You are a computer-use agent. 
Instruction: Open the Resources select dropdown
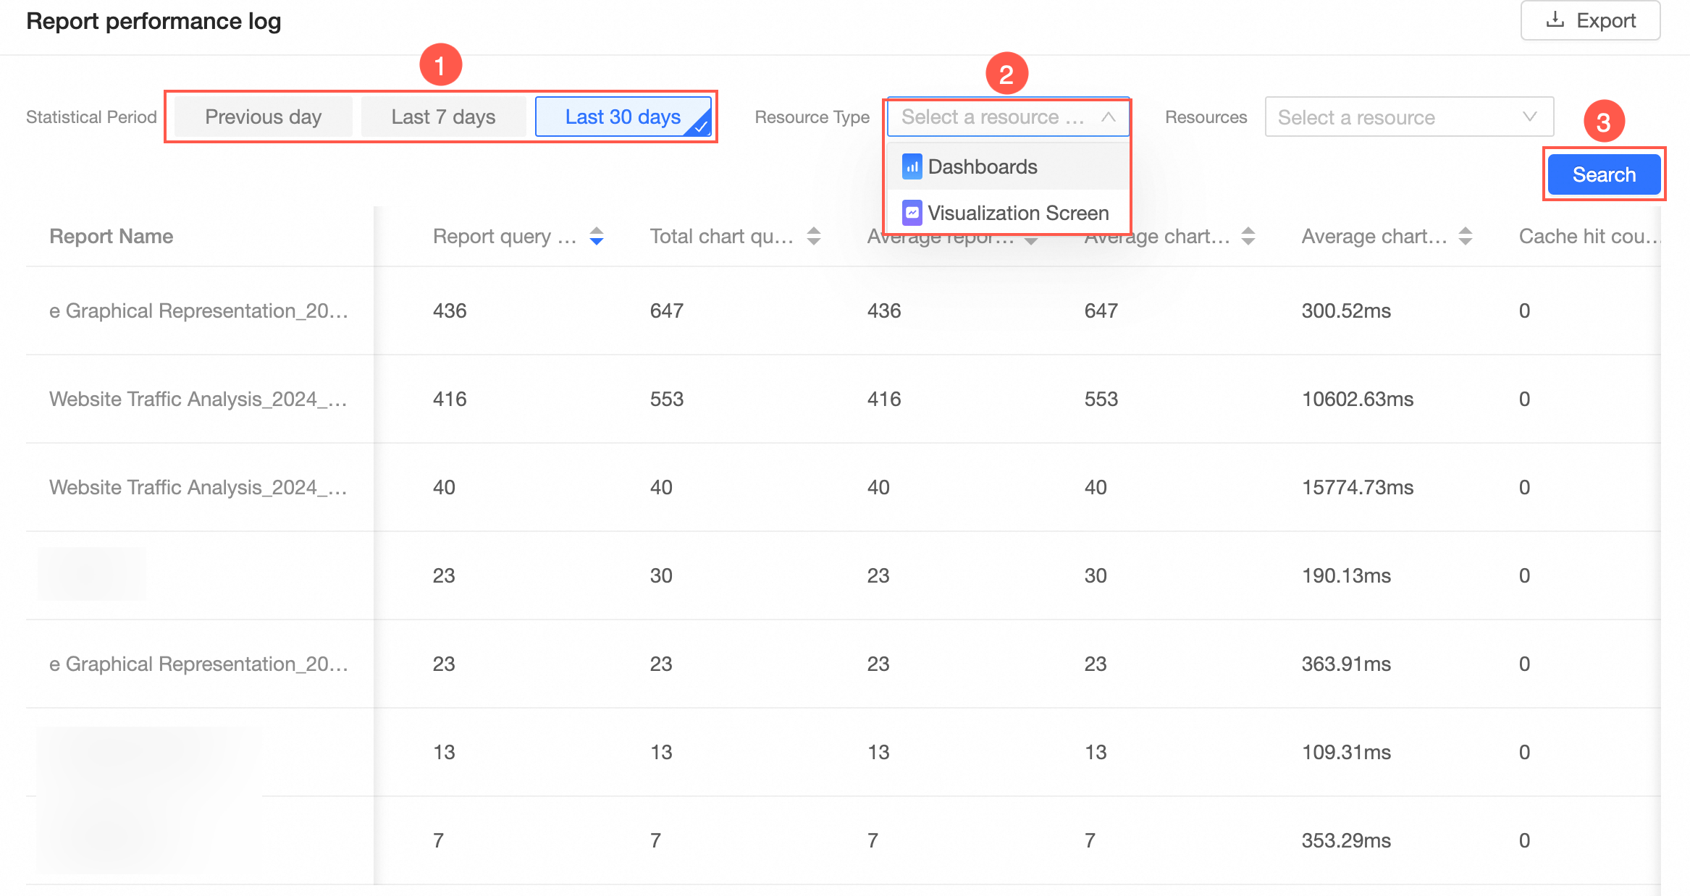pyautogui.click(x=1409, y=117)
